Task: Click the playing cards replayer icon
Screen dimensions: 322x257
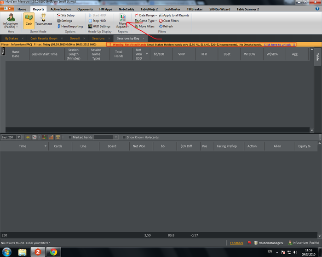Action: 34,137
